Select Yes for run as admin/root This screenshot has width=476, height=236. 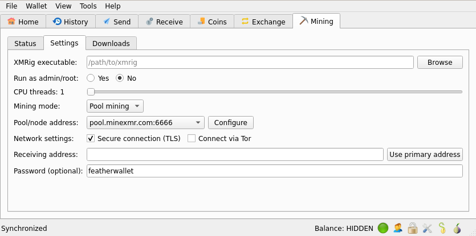pos(97,78)
